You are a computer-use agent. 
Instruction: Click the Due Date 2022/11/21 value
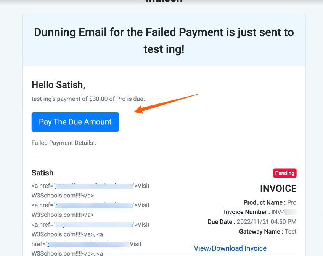pyautogui.click(x=267, y=222)
